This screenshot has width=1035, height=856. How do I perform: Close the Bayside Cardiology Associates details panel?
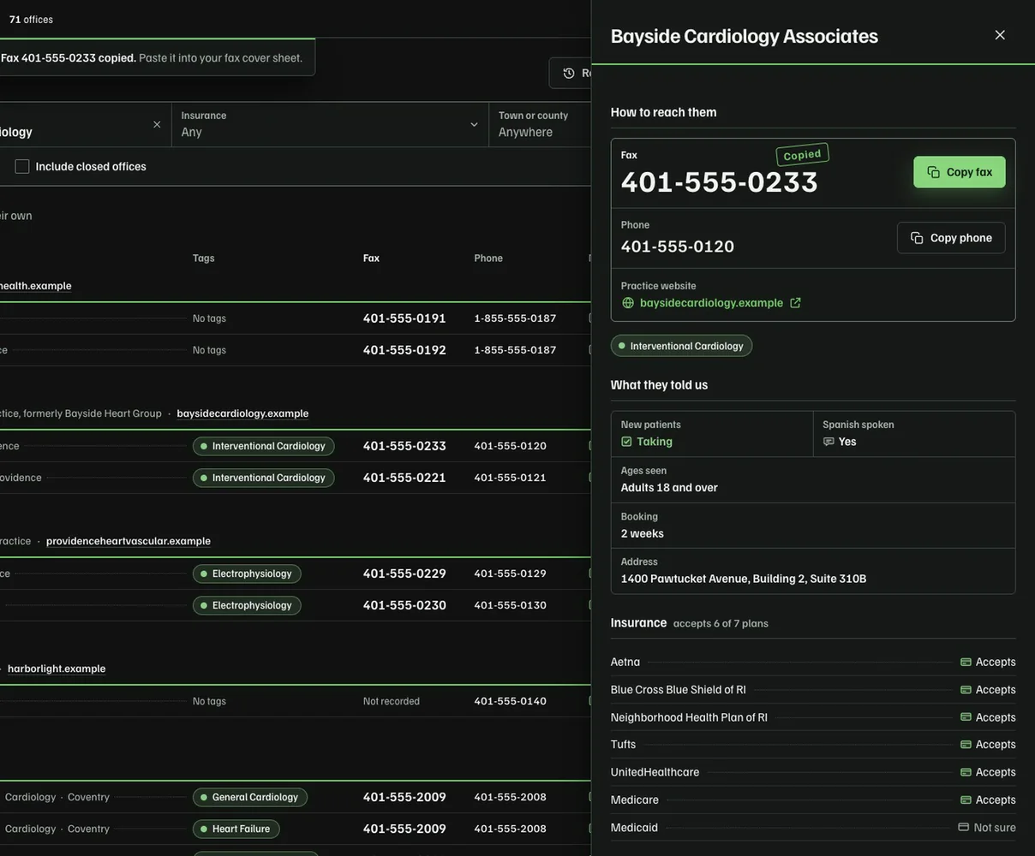[x=1000, y=35]
